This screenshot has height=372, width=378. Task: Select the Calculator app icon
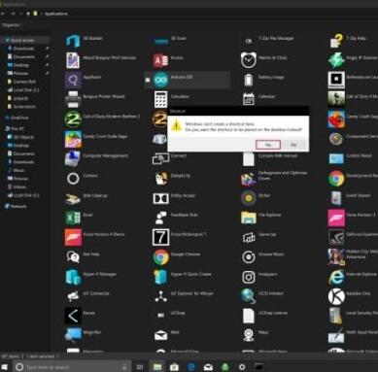[160, 99]
